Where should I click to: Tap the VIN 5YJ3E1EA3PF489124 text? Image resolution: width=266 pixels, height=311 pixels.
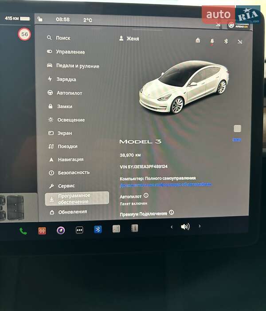(144, 167)
